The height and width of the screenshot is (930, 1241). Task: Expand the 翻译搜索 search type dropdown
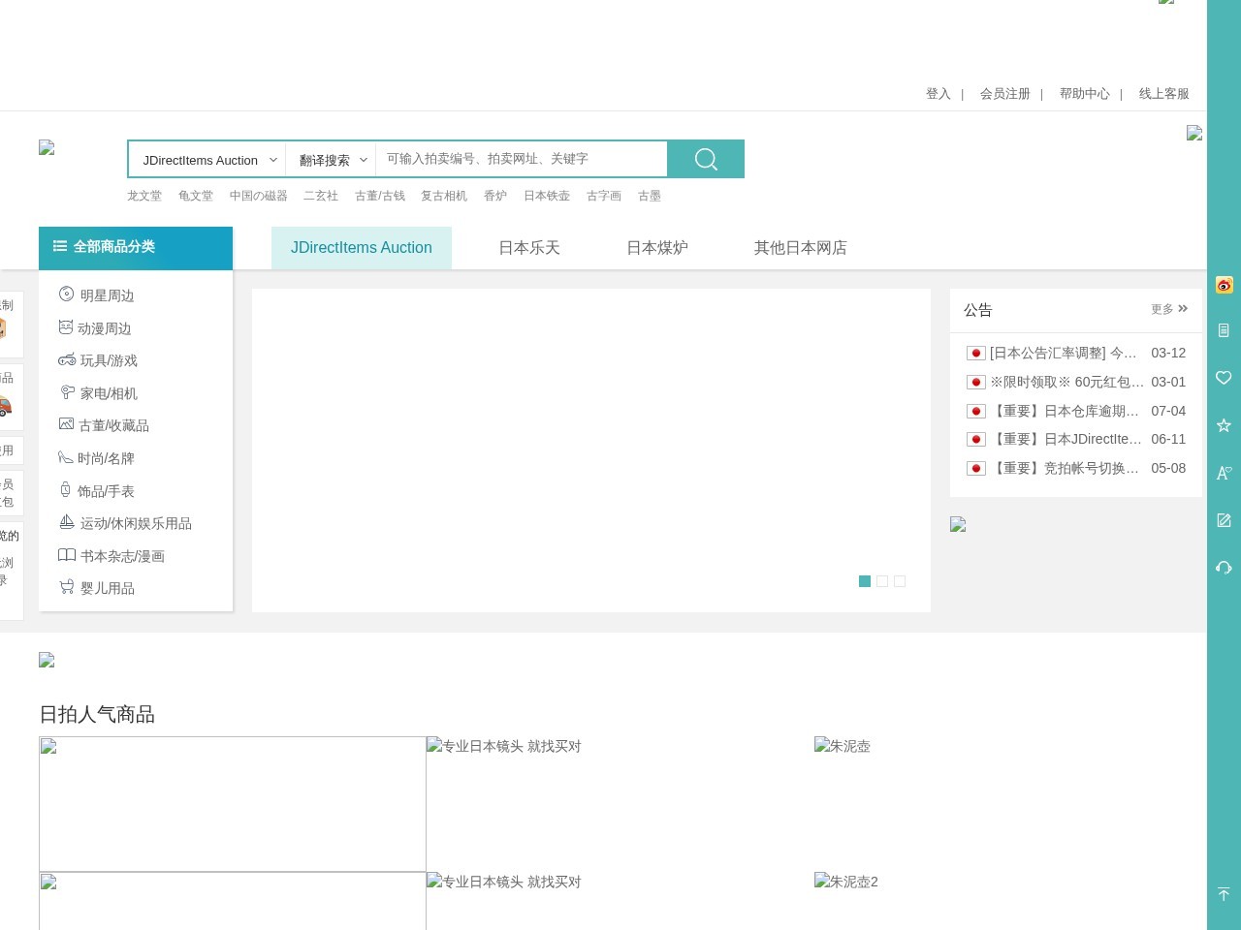[x=332, y=160]
